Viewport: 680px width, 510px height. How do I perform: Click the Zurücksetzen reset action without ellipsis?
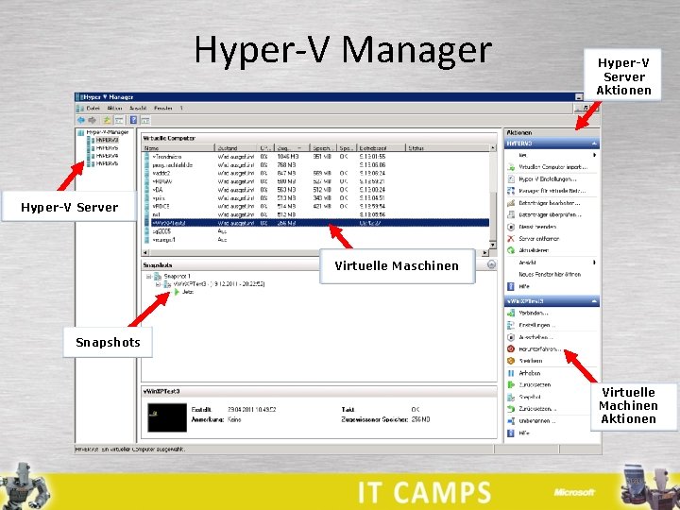click(x=535, y=385)
